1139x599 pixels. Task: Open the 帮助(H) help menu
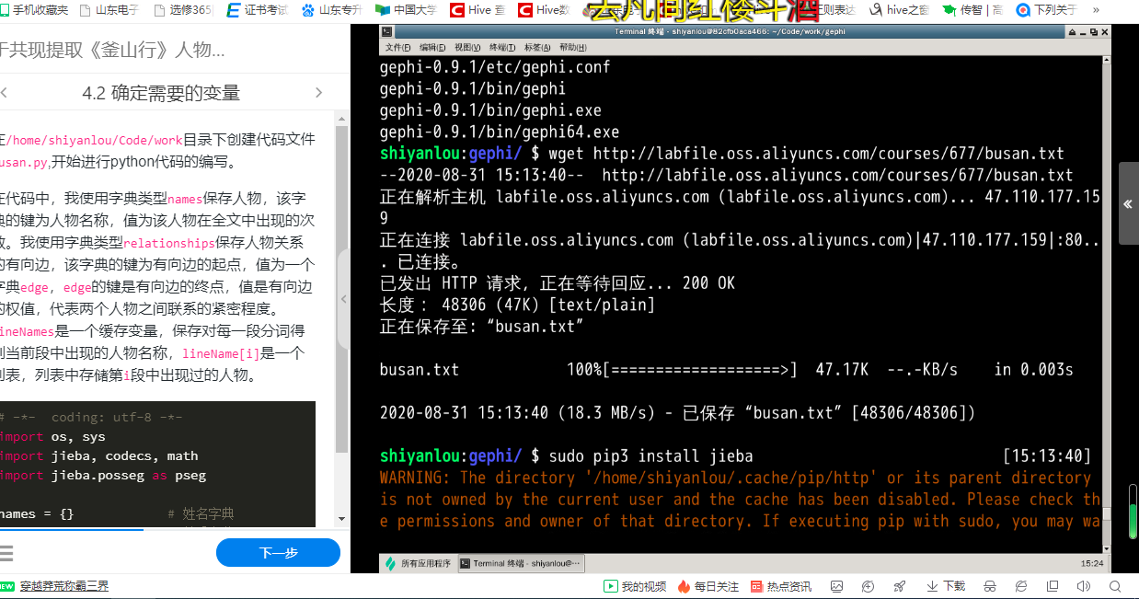[572, 48]
